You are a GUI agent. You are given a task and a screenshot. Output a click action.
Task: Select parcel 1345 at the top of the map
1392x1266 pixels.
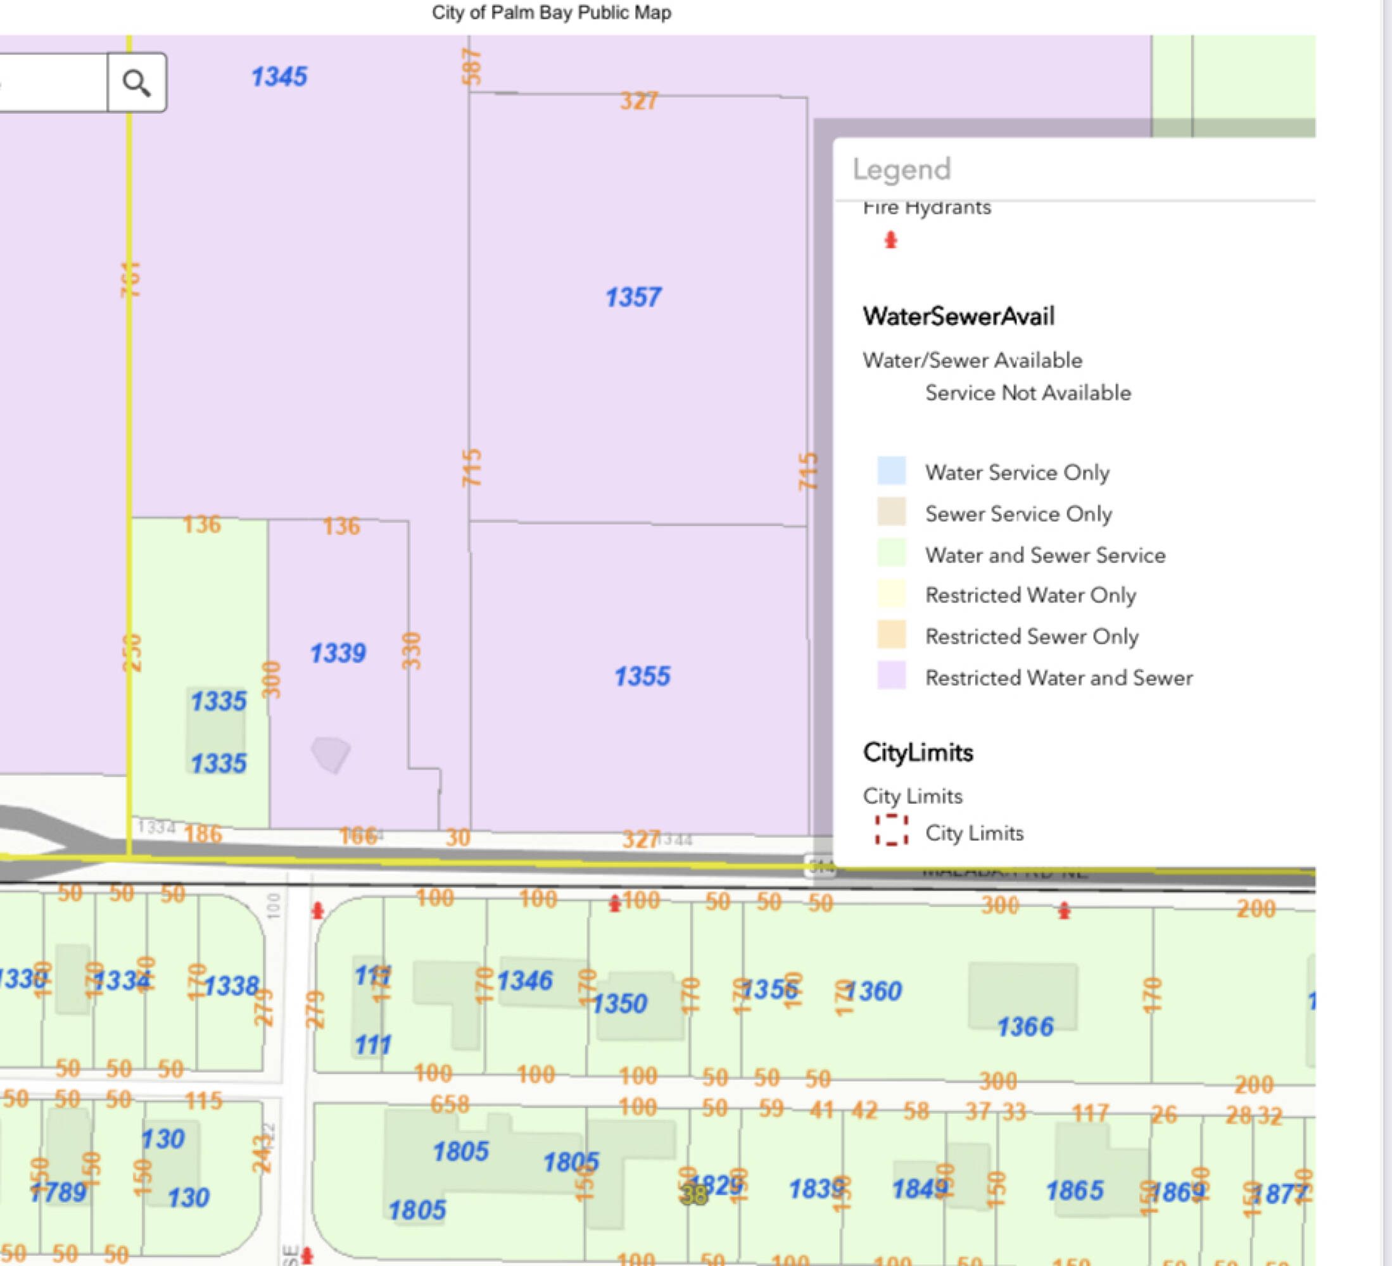pyautogui.click(x=279, y=77)
